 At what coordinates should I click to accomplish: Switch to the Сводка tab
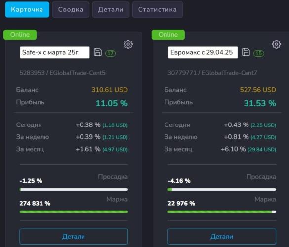click(71, 9)
